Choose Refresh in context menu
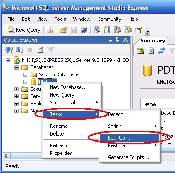 71,145
